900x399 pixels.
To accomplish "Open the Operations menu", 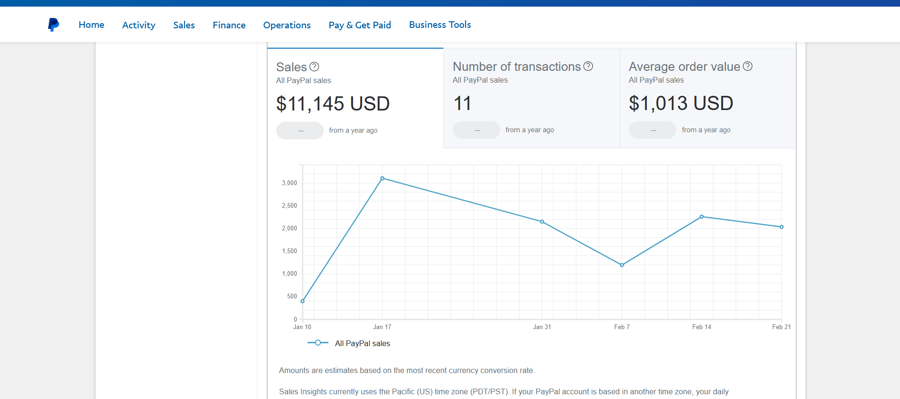I will click(x=287, y=25).
